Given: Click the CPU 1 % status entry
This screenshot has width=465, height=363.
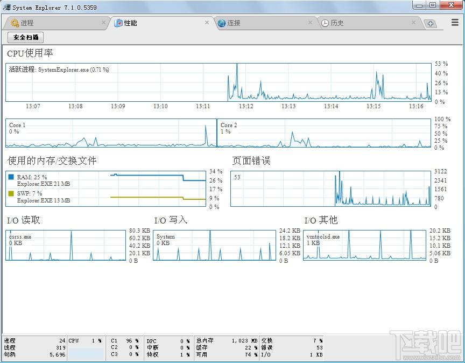Looking at the screenshot, I should (x=85, y=340).
